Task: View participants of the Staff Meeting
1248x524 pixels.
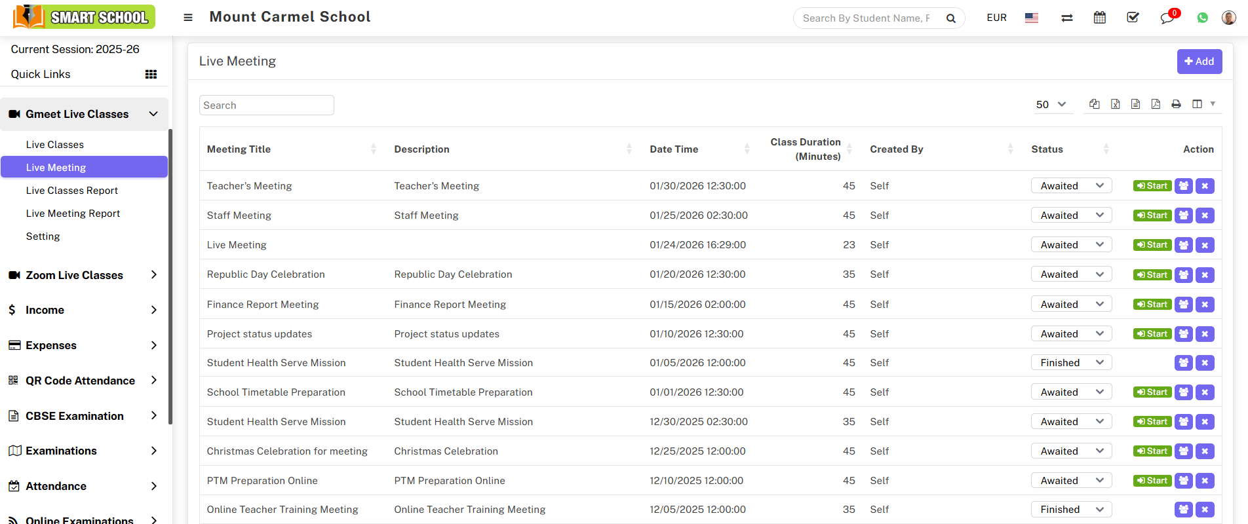Action: 1183,215
